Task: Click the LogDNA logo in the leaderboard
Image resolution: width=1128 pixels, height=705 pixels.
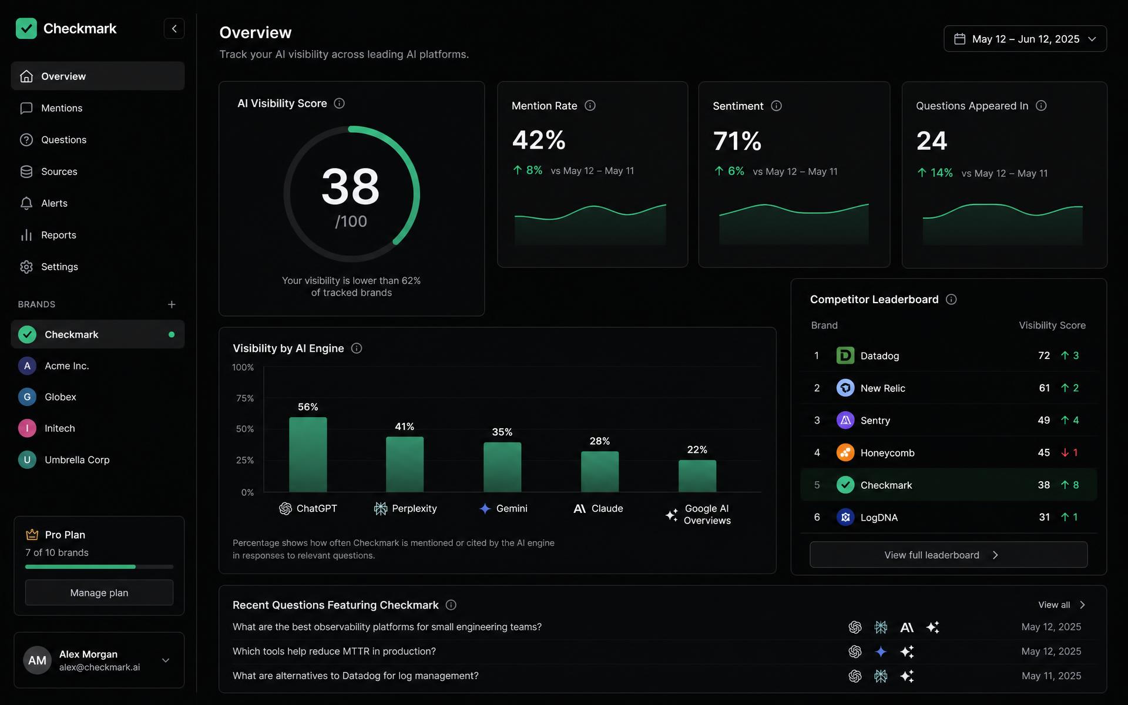Action: [845, 517]
